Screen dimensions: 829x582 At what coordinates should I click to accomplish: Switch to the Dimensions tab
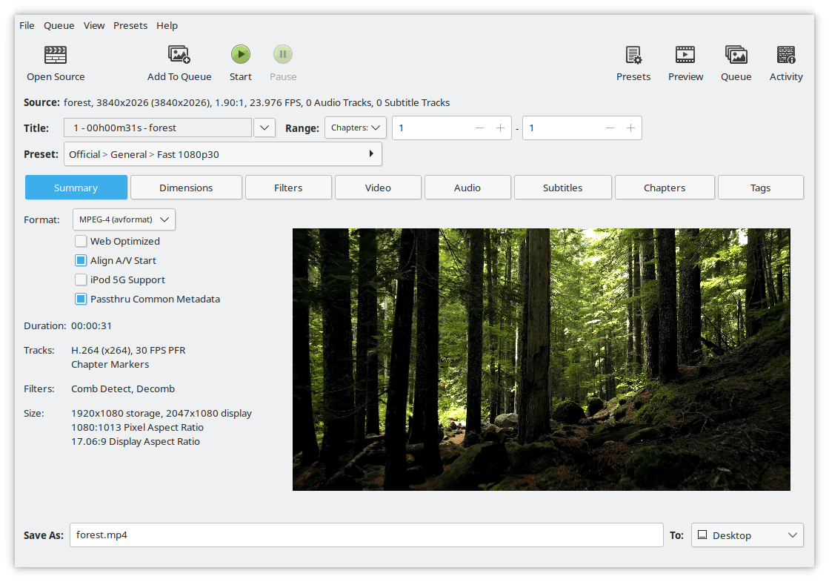click(186, 188)
